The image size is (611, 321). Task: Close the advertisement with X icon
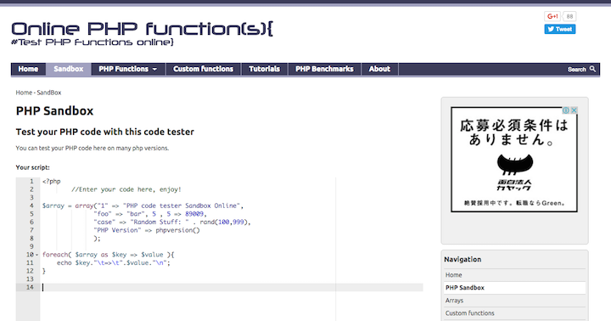pos(574,110)
